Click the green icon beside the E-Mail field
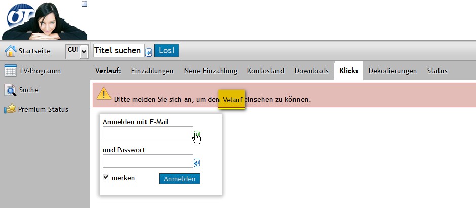 [196, 134]
